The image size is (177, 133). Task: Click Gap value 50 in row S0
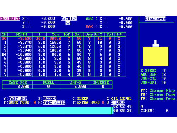point(79,38)
